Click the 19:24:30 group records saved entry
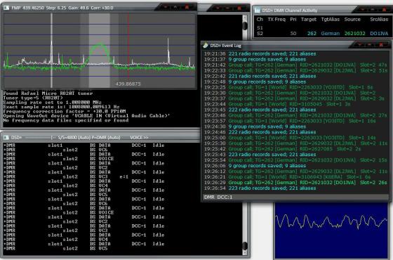The image size is (393, 260). pyautogui.click(x=255, y=126)
